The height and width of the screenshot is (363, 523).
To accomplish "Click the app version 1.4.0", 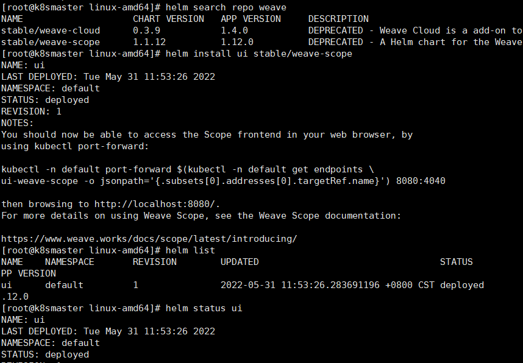I will pyautogui.click(x=235, y=30).
